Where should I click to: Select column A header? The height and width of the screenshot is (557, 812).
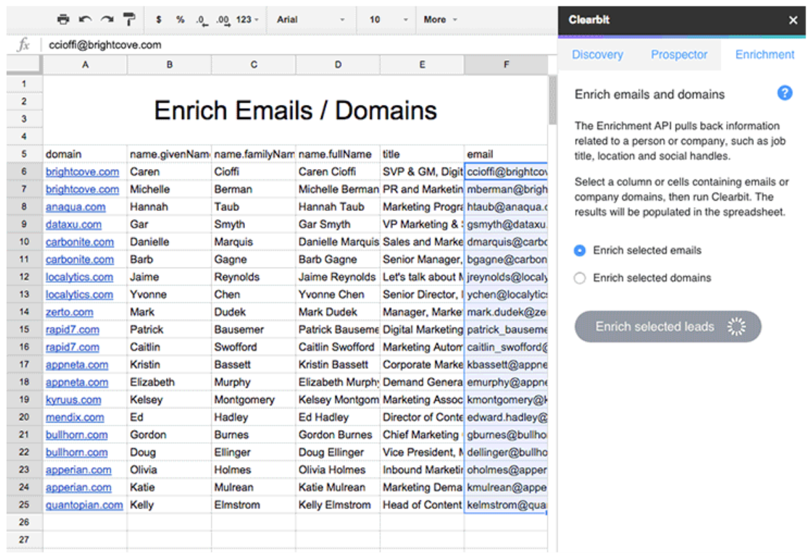click(85, 65)
